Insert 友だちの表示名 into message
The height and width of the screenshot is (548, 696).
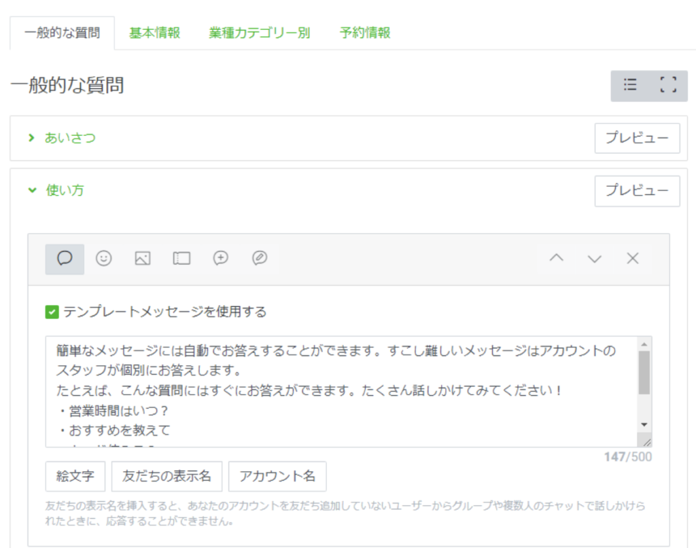click(167, 476)
